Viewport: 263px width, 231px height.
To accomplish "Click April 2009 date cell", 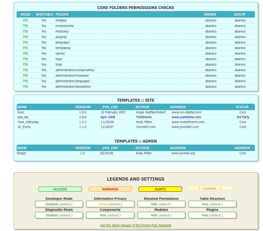I will 108,117.
